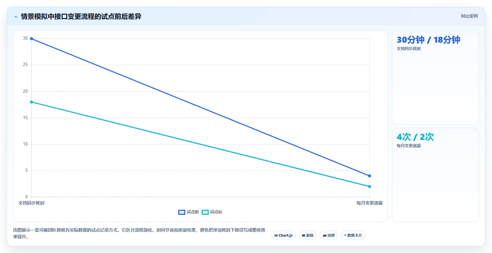This screenshot has height=253, width=492.
Task: Click the 每月变更遗漏 x-axis label
Action: point(370,203)
